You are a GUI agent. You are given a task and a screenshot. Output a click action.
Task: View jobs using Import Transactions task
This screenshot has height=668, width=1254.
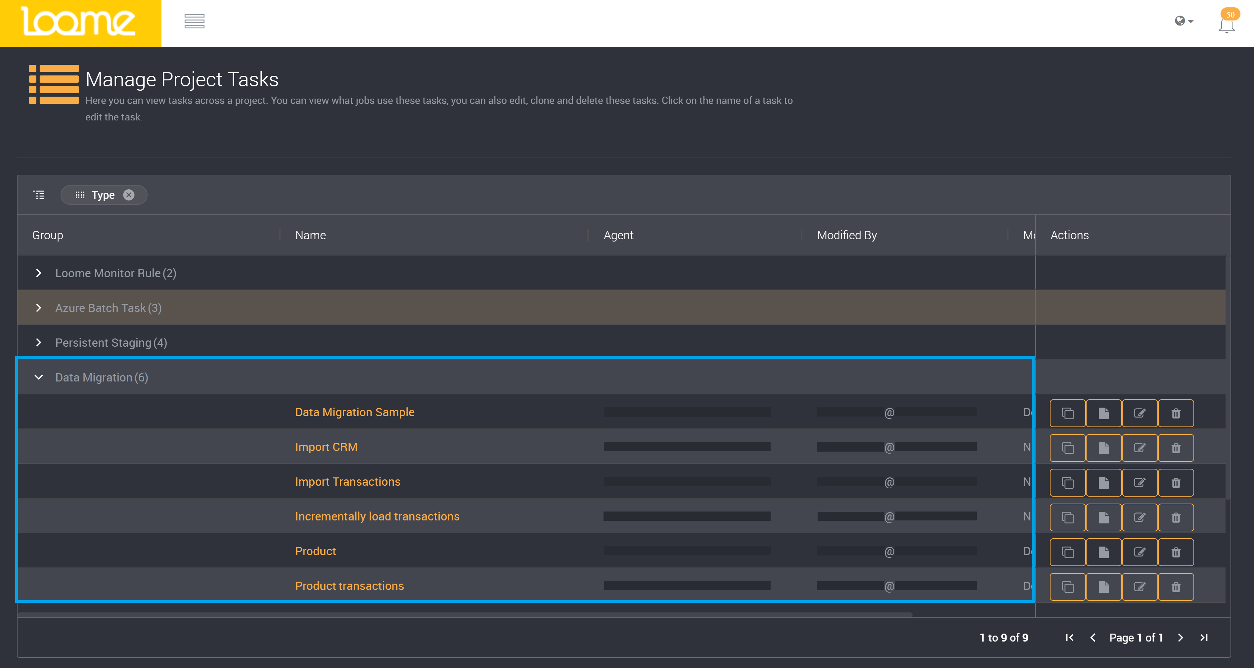tap(1103, 482)
